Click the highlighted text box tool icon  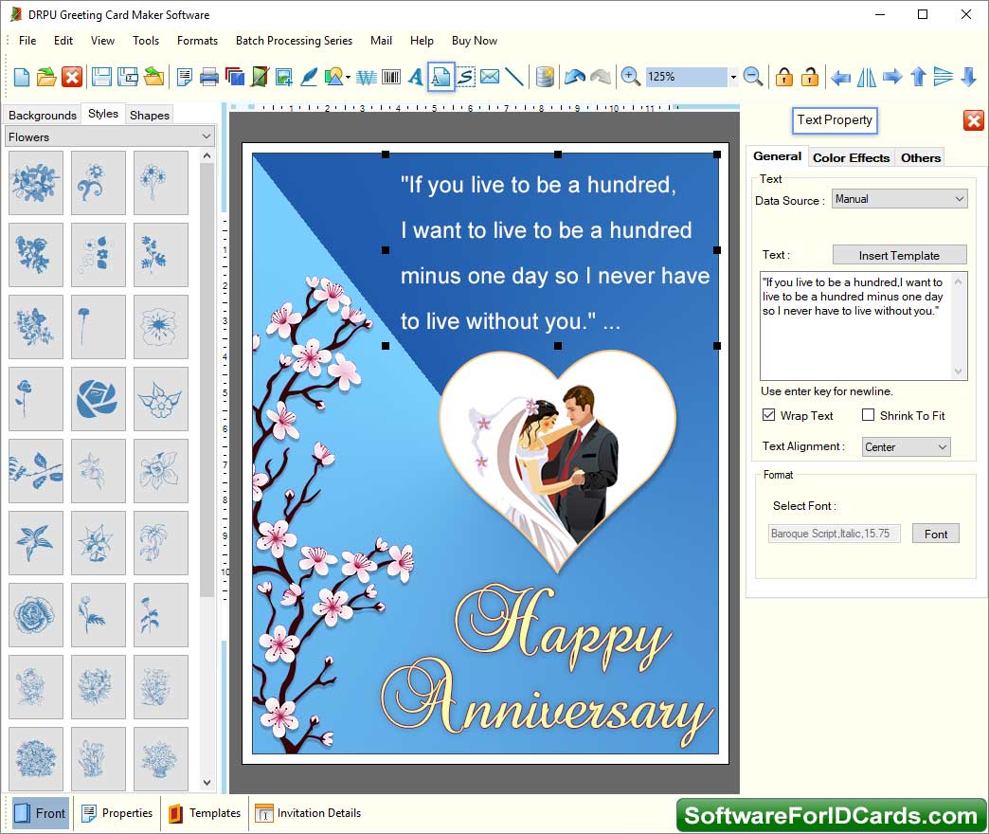pyautogui.click(x=441, y=77)
